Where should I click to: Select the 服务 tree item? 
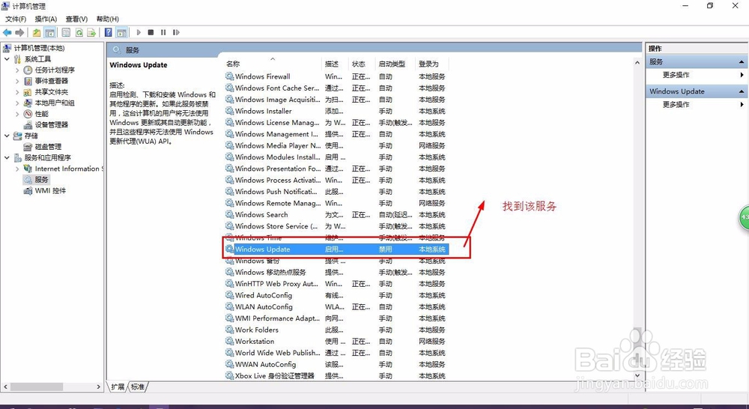click(x=41, y=180)
